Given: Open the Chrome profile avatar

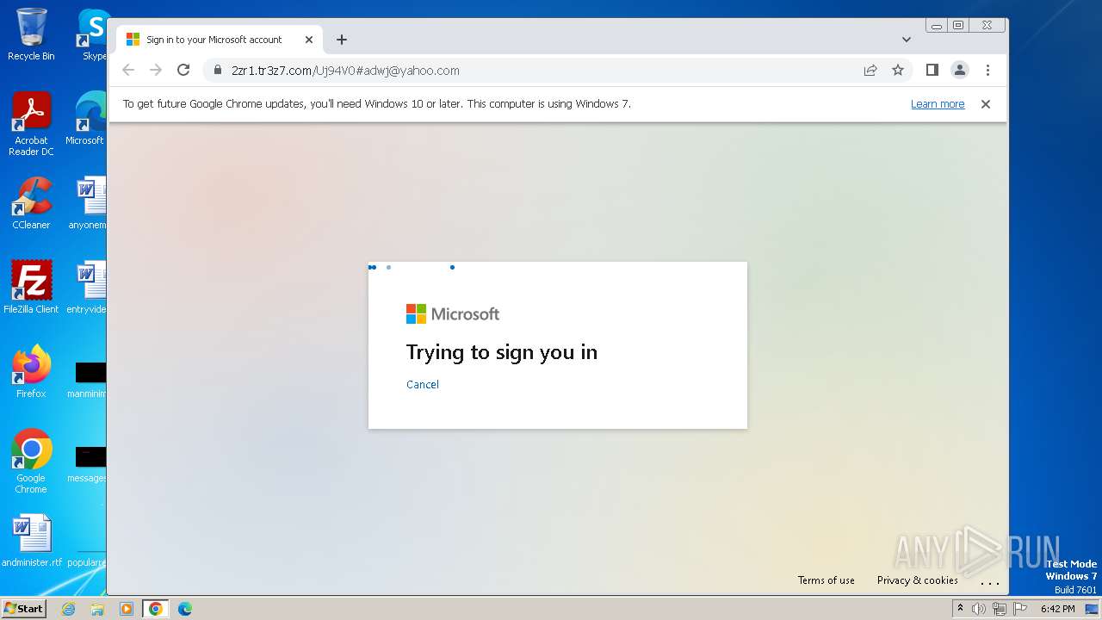Looking at the screenshot, I should (960, 71).
